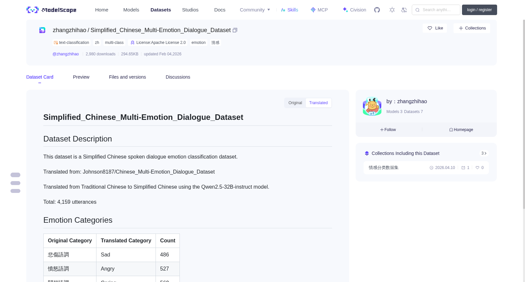Go to Home in the navigation bar
This screenshot has width=525, height=282.
point(102,10)
